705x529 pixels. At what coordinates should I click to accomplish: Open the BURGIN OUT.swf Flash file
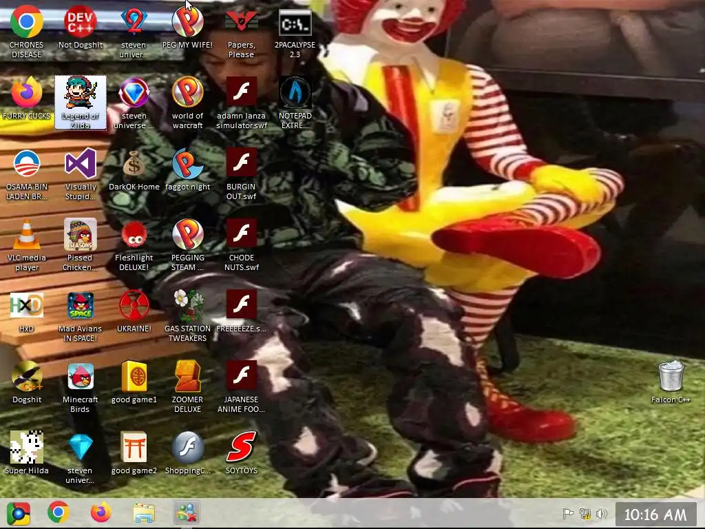(241, 164)
